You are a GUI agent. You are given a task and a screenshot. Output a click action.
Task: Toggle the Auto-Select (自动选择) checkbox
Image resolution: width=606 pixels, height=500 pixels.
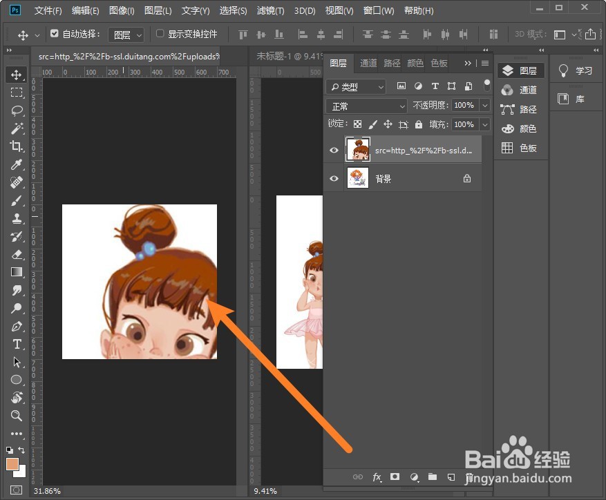(x=54, y=34)
